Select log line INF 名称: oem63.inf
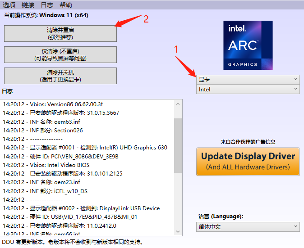This screenshot has width=304, height=248. [41, 122]
